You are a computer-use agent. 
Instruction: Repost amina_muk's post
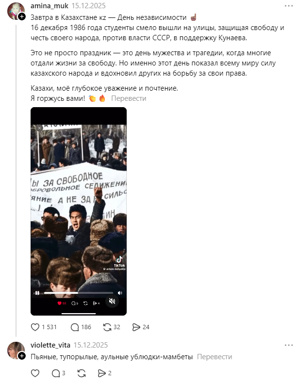(x=107, y=327)
